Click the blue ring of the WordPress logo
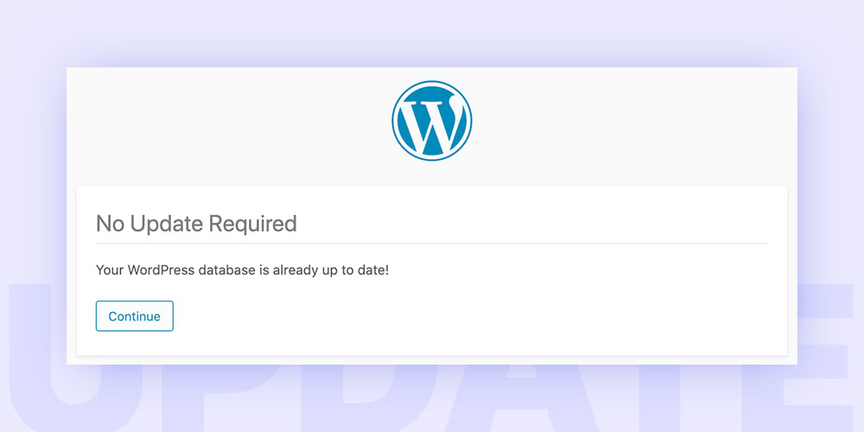The image size is (864, 432). 393,121
